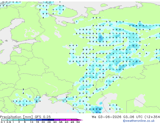This screenshot has width=160, height=123.
Task: Select the 35–40 mm legend color swatch
Action: point(62,120)
